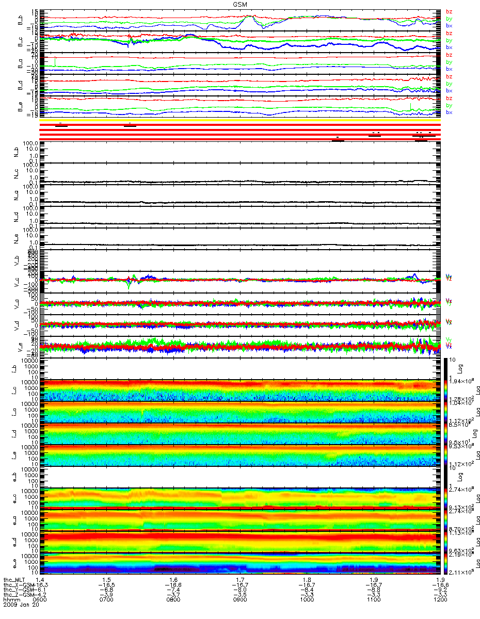This screenshot has width=480, height=619.
Task: Click the Y-GSM value -8.4
Action: pos(307,590)
